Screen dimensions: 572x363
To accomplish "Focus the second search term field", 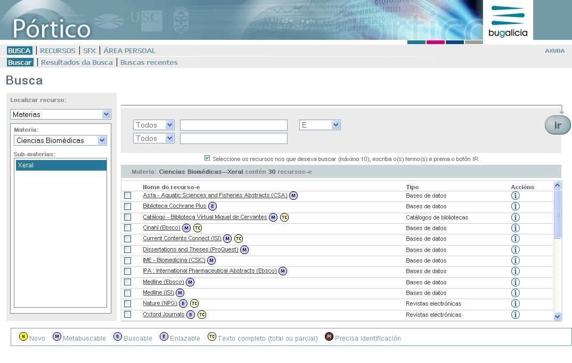I will (x=234, y=138).
